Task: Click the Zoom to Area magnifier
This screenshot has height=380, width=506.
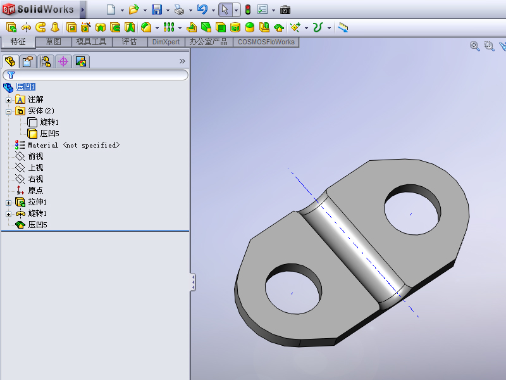Action: (489, 46)
